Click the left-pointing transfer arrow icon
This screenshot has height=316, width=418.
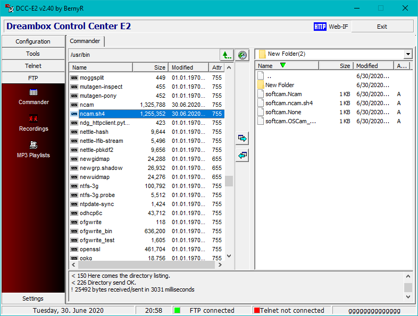(243, 155)
